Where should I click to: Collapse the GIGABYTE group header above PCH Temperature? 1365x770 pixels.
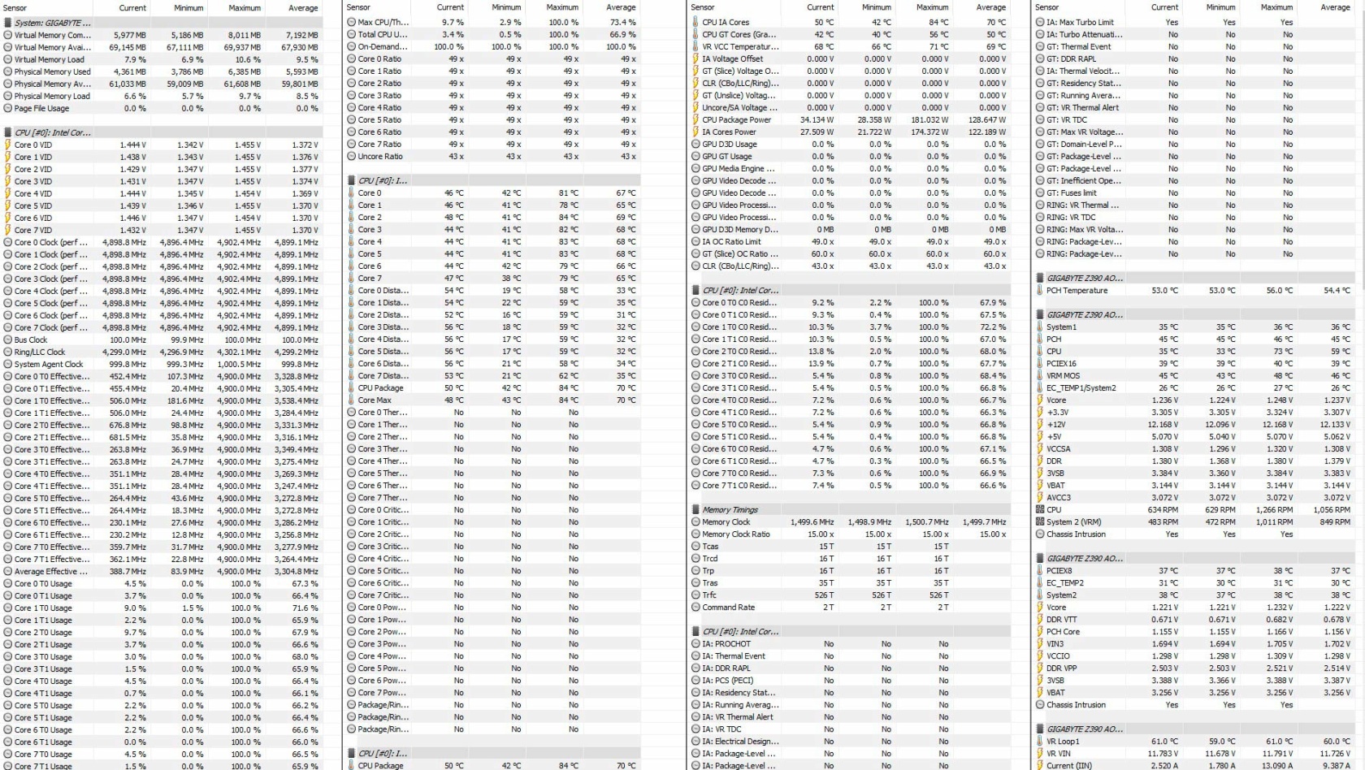1085,278
